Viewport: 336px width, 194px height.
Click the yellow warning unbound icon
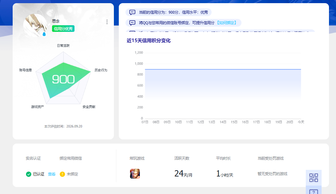[62, 174]
